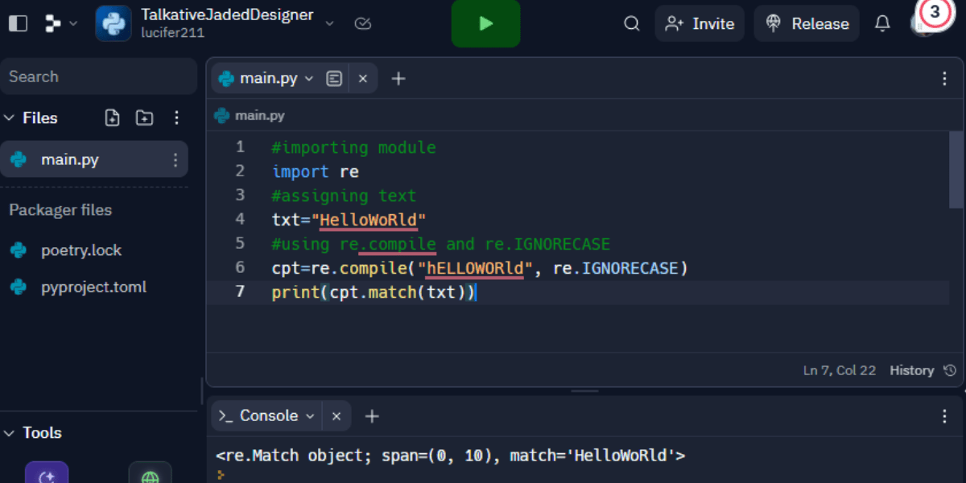
Task: Open the TalkativeJadedDesigner project dropdown
Action: tap(329, 23)
